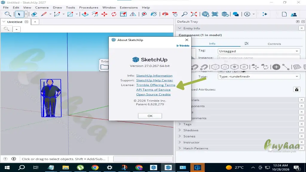This screenshot has height=172, width=306.
Task: Pick the Tape Measure tool
Action: [x=144, y=14]
